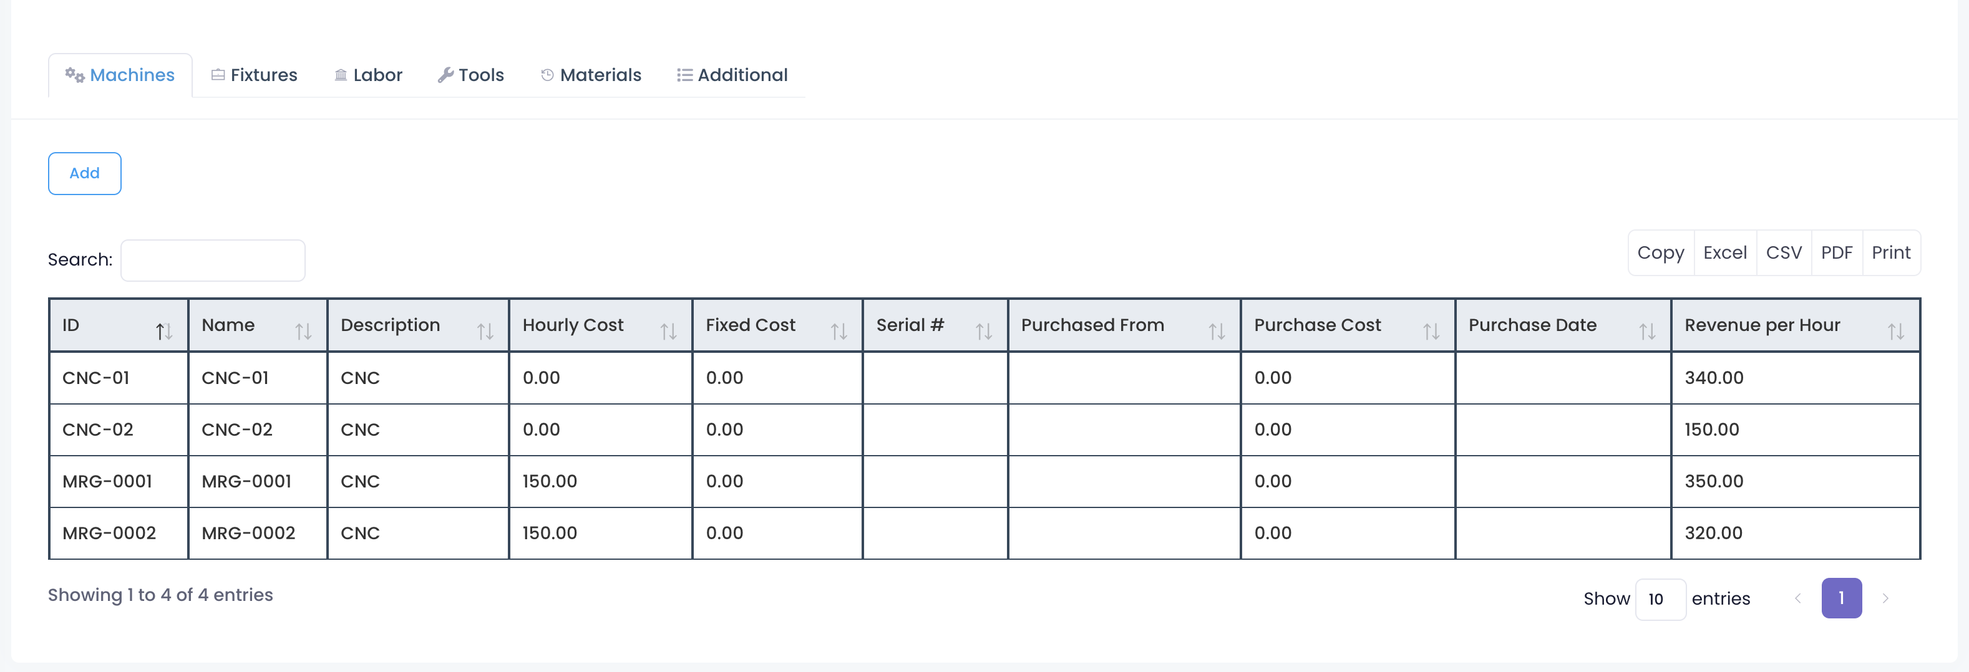Open the show entries count selector

(x=1660, y=600)
